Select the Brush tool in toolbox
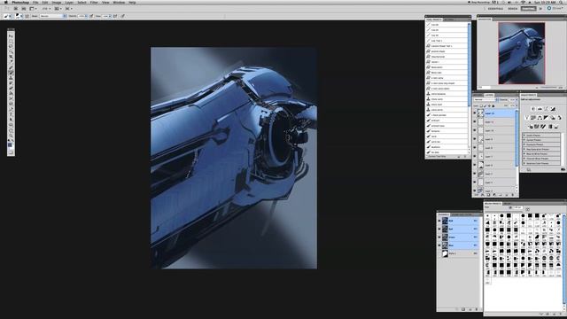 tap(11, 73)
